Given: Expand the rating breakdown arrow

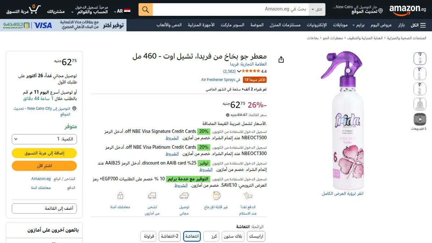Looking at the screenshot, I should 239,71.
